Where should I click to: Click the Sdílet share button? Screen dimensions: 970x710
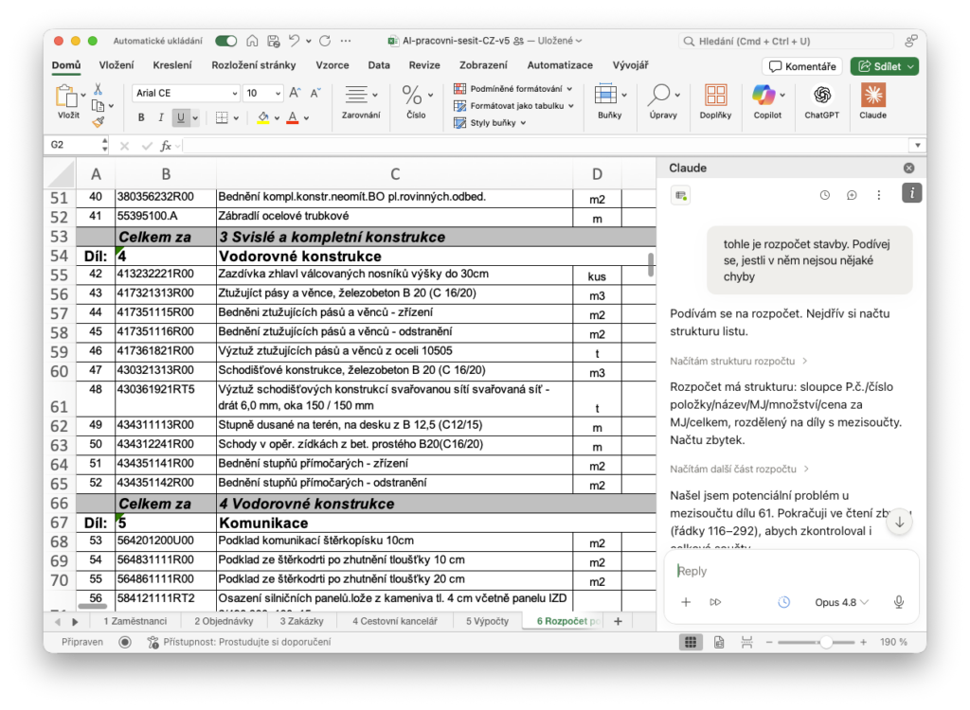tap(884, 66)
